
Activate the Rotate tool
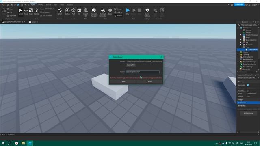(x=36, y=11)
